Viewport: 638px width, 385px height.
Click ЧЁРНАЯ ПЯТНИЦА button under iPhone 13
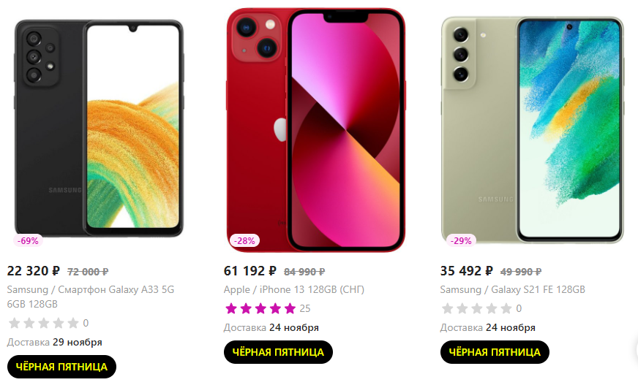coord(278,352)
